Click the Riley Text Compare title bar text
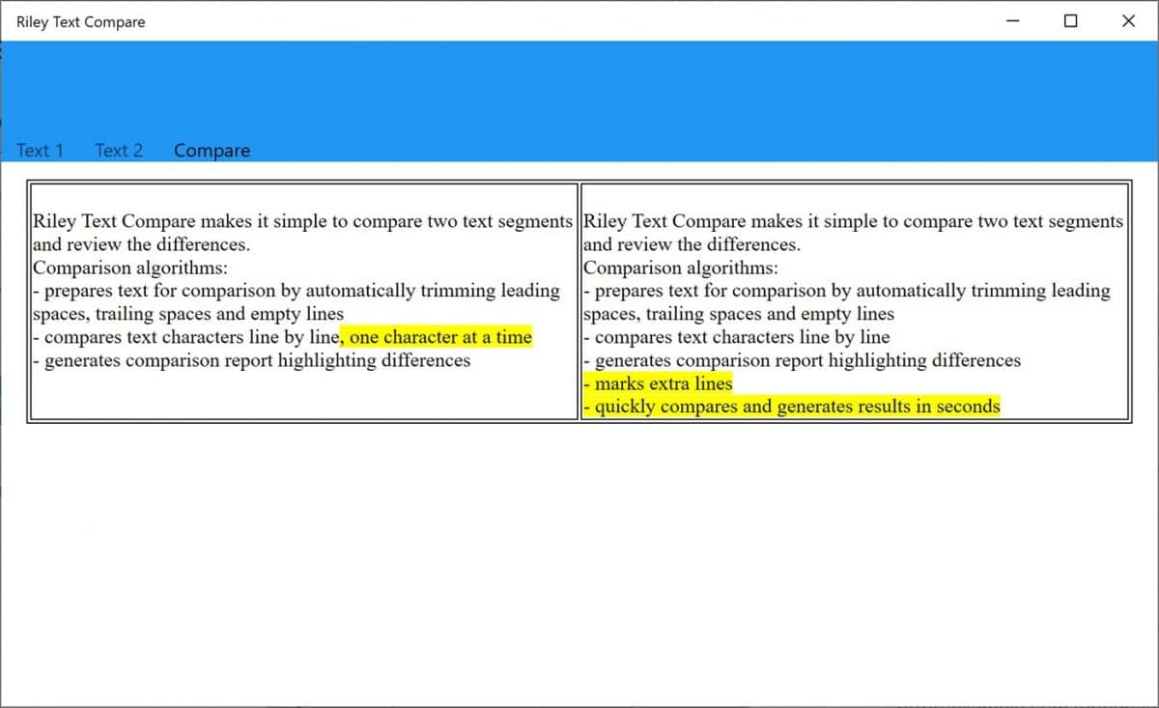Viewport: 1159px width, 708px height. (80, 21)
